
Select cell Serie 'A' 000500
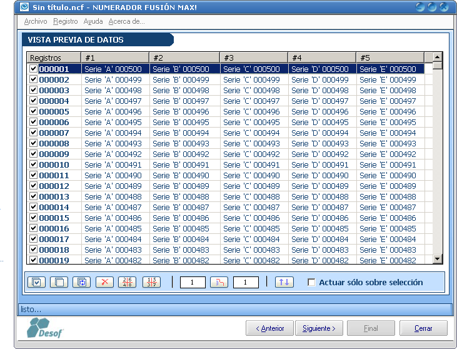[x=115, y=69]
